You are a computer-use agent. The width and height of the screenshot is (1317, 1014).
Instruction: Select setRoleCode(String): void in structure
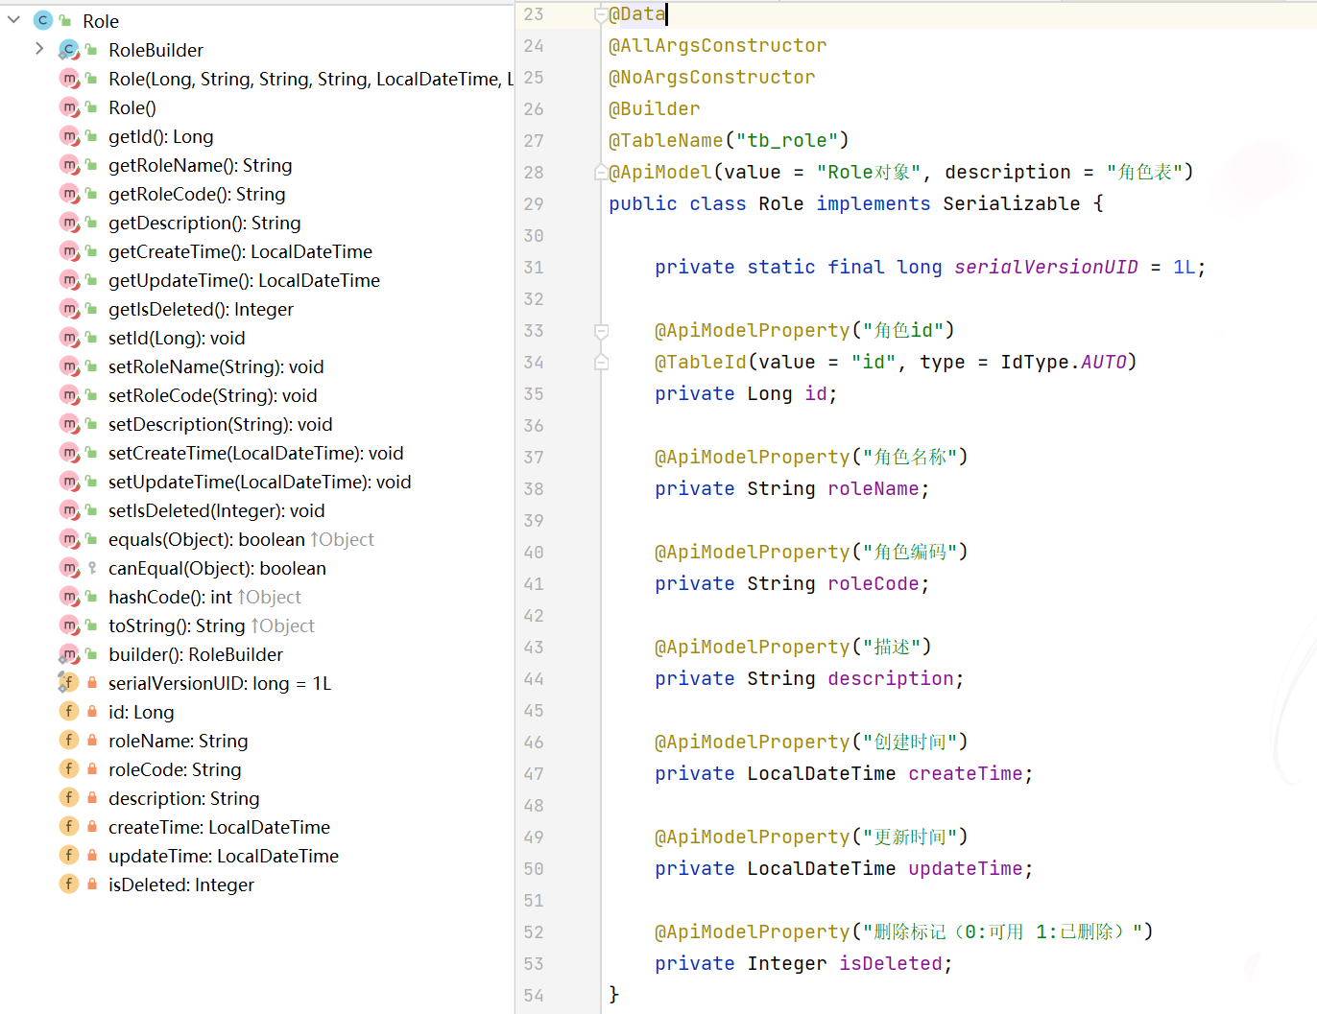pos(213,395)
